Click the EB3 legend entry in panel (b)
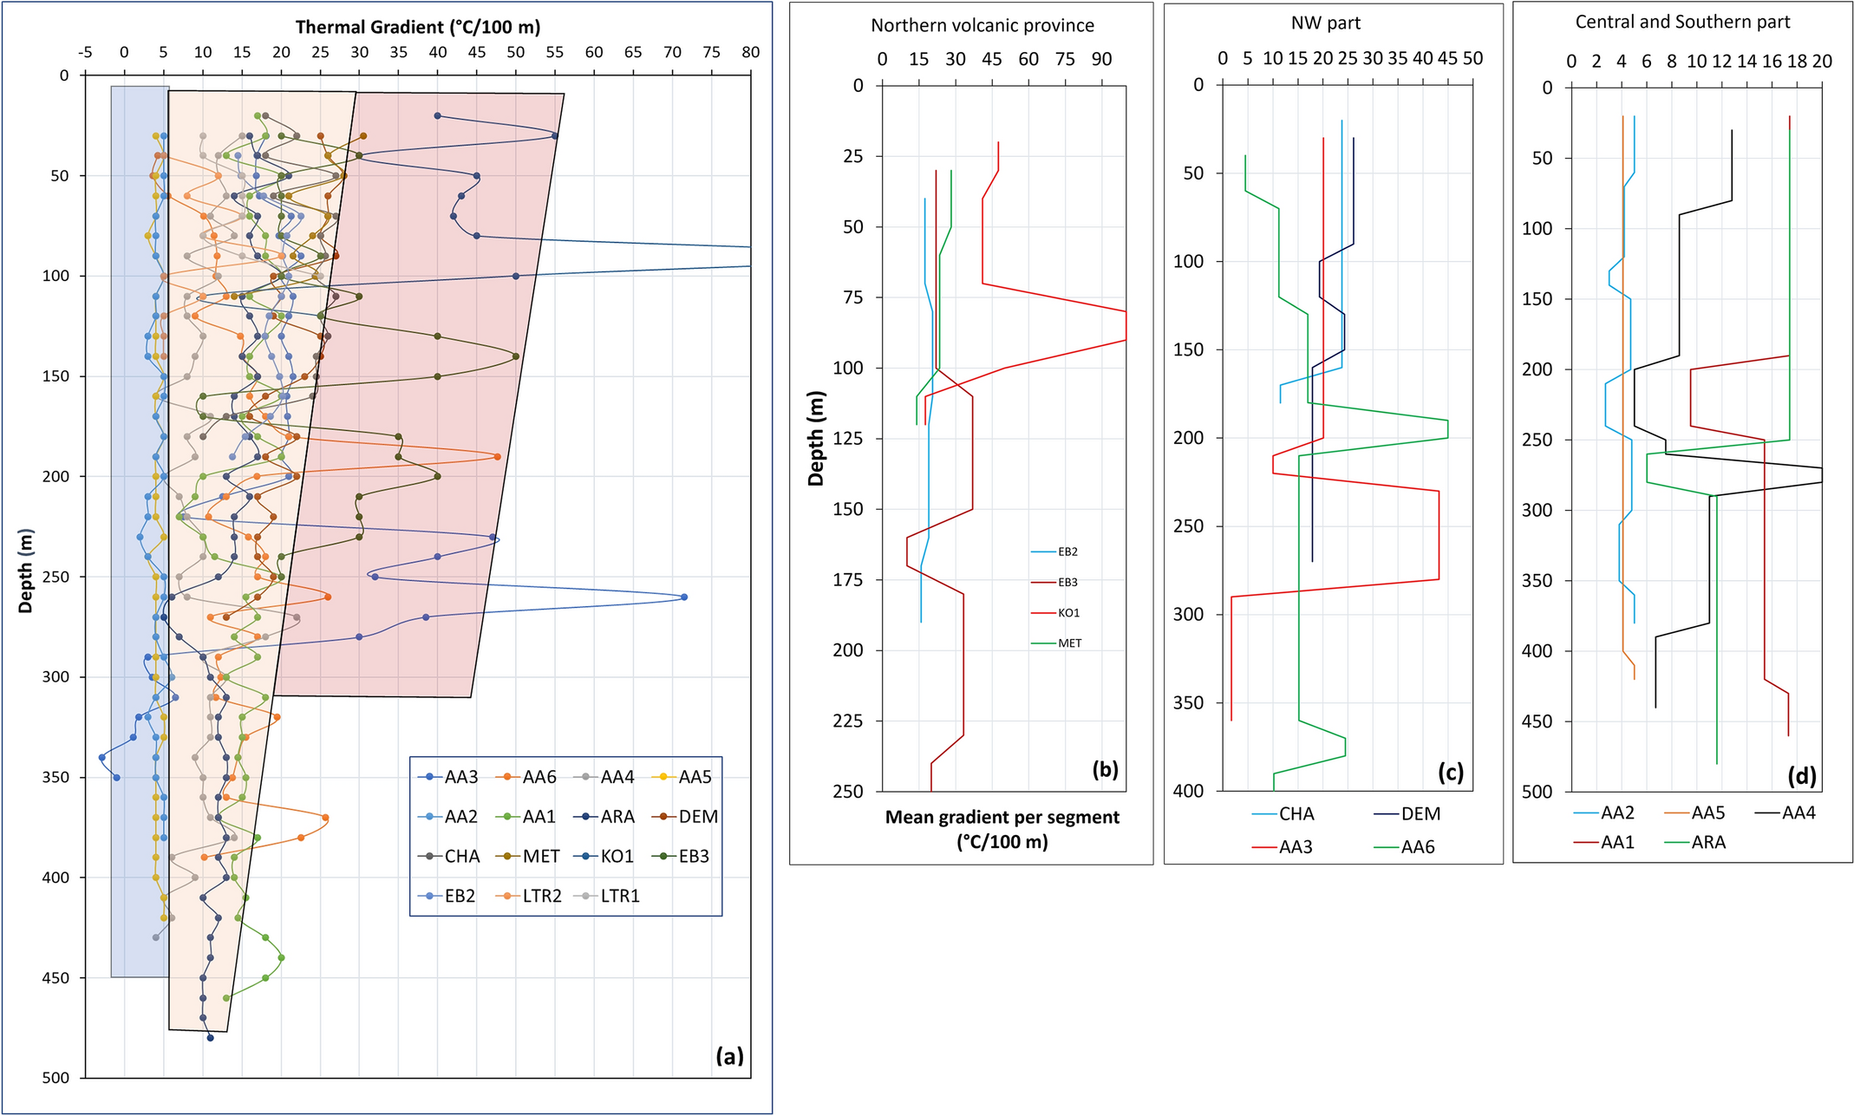1854x1116 pixels. pyautogui.click(x=1054, y=583)
